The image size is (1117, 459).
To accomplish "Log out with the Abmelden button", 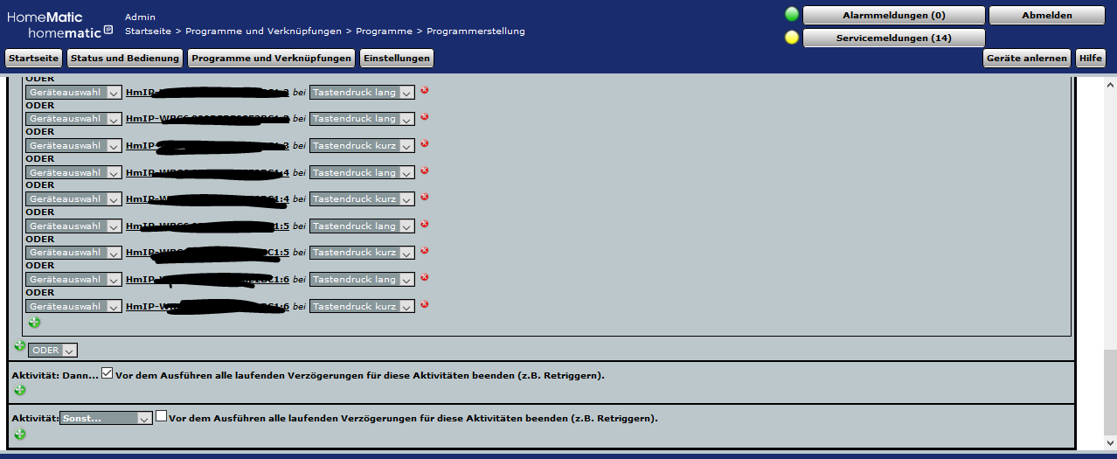I will click(1047, 15).
